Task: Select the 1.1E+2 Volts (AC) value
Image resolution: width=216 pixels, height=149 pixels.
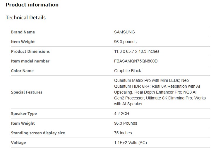Action: (131, 143)
